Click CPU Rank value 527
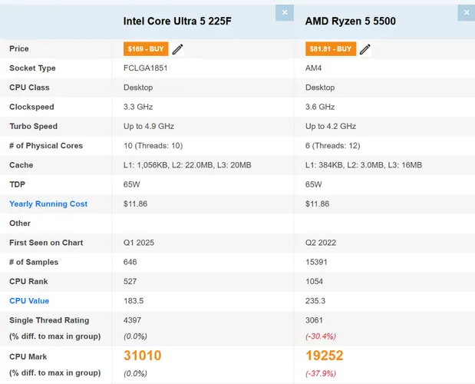Screen dimensions: 475x384 click(130, 281)
